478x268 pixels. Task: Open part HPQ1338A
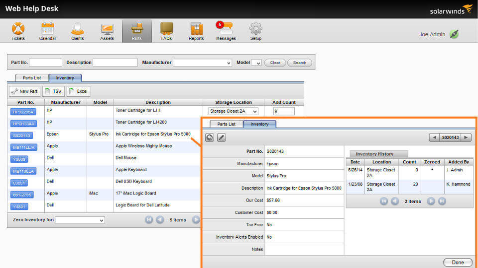coord(23,124)
